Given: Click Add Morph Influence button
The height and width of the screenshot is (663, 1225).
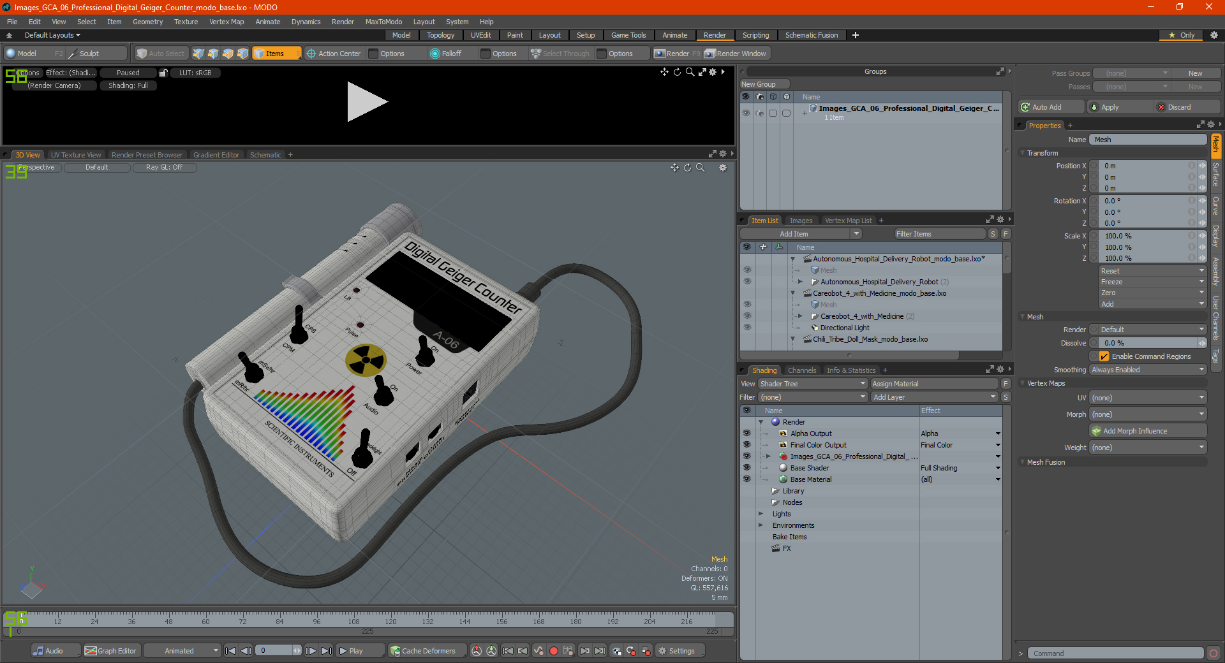Looking at the screenshot, I should [1148, 431].
